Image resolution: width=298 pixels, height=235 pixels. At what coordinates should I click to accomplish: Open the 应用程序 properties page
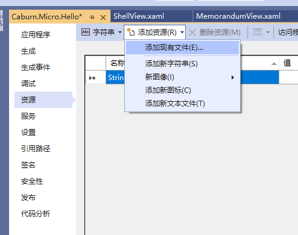(36, 35)
